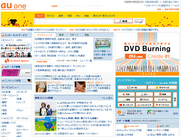Image resolution: width=181 pixels, height=137 pixels.
Task: Open the メール button
Action: pyautogui.click(x=132, y=88)
